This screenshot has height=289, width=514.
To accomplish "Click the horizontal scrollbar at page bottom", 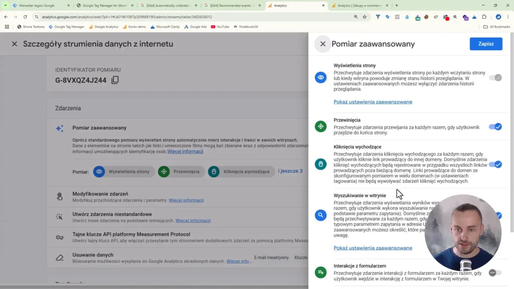I will (154, 287).
